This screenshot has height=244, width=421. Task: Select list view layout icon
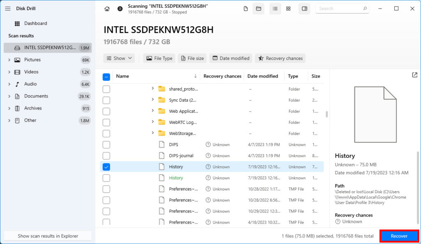coord(275,9)
